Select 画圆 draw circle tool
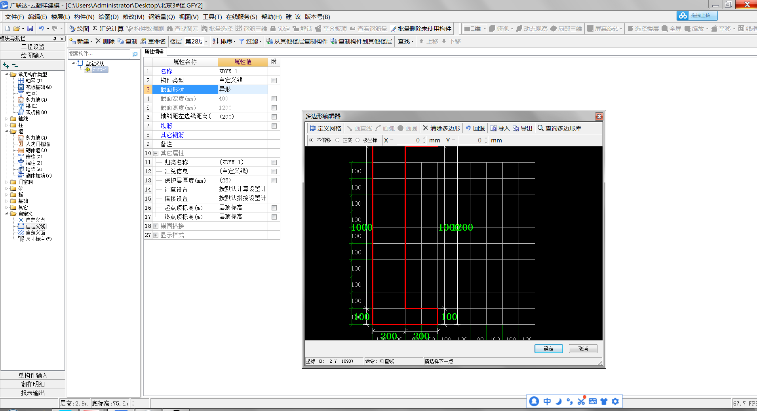Viewport: 757px width, 411px height. tap(407, 128)
